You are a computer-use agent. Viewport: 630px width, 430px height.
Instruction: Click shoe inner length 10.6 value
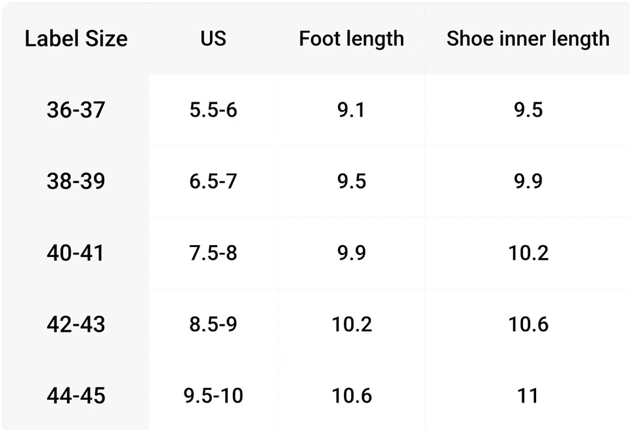(528, 324)
